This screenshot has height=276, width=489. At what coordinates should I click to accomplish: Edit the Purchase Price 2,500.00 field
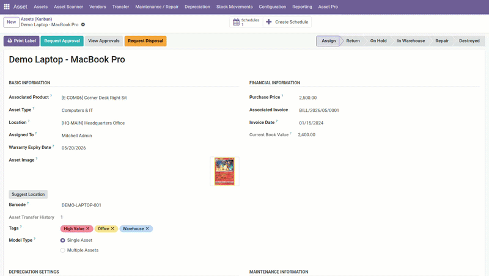tap(389, 98)
